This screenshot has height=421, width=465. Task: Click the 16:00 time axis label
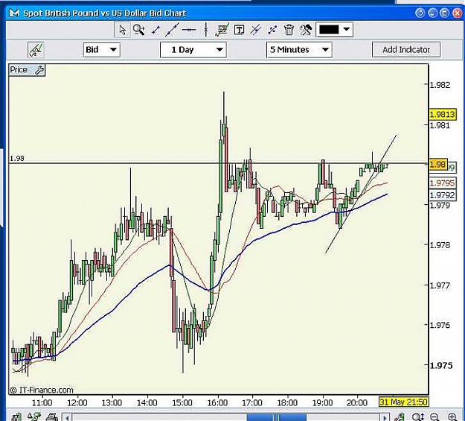point(217,403)
